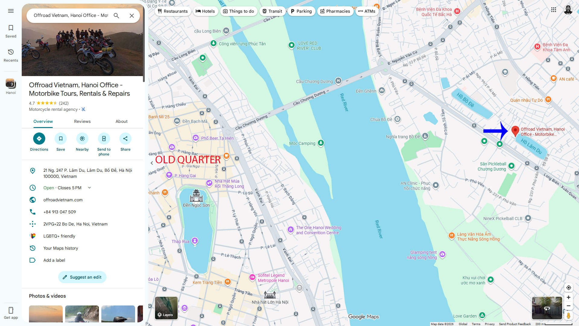Select Nhà hát Lớn Hà Nội icon
Viewport: 579px width, 326px height.
(x=270, y=295)
